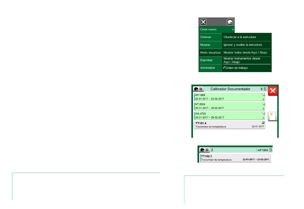Select Mostrar menu item
Image resolution: width=304 pixels, height=209 pixels.
tap(211, 45)
